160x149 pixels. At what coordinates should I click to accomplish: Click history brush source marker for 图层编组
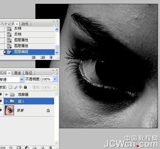(x=2, y=52)
